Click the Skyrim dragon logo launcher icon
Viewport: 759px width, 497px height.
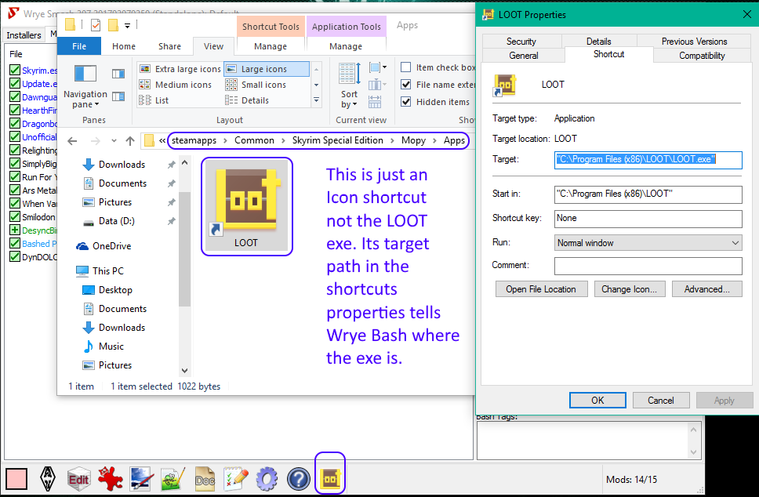tap(49, 478)
